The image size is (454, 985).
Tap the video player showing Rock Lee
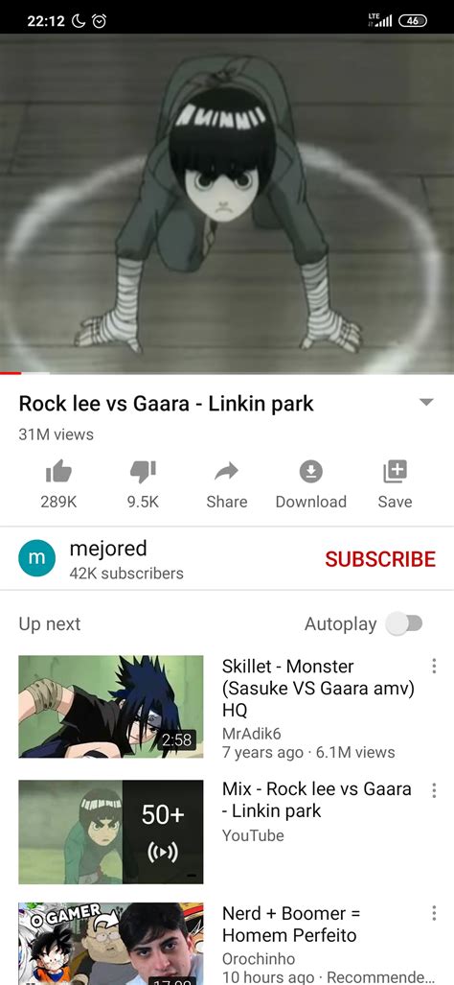coord(227,203)
